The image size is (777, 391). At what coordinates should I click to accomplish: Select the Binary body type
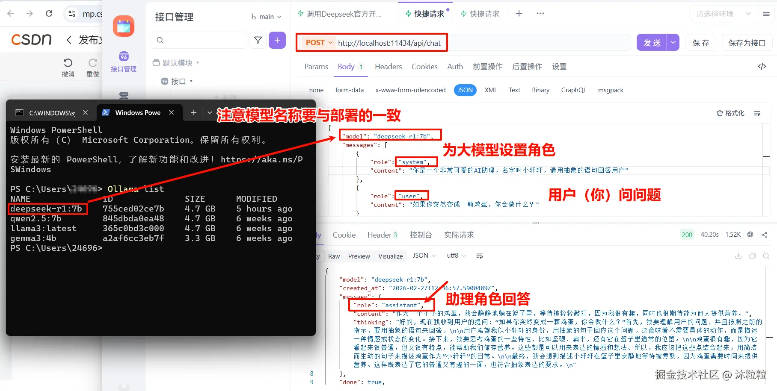tap(541, 90)
